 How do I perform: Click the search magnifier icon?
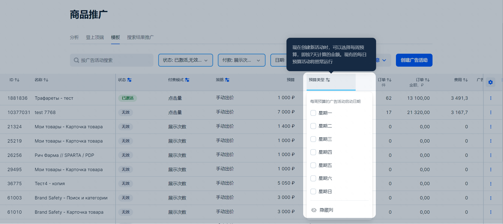click(76, 60)
